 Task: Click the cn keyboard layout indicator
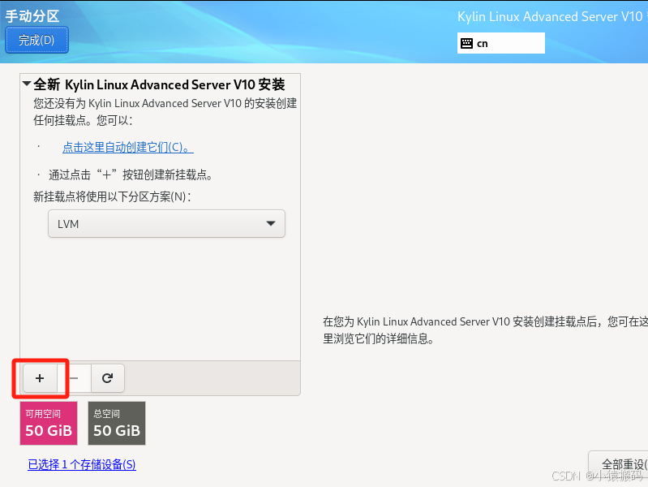point(501,43)
